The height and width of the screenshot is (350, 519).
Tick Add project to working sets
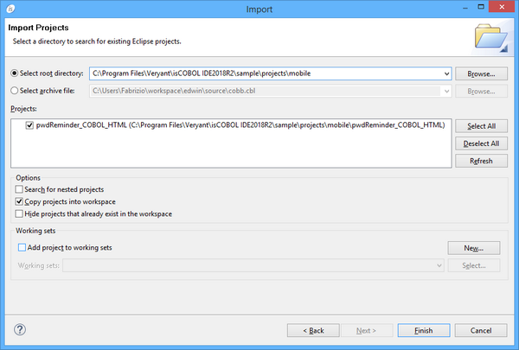click(22, 247)
